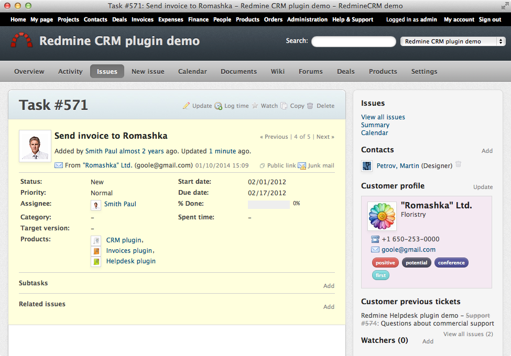Go to Next issue link
The image size is (511, 356).
click(x=325, y=137)
